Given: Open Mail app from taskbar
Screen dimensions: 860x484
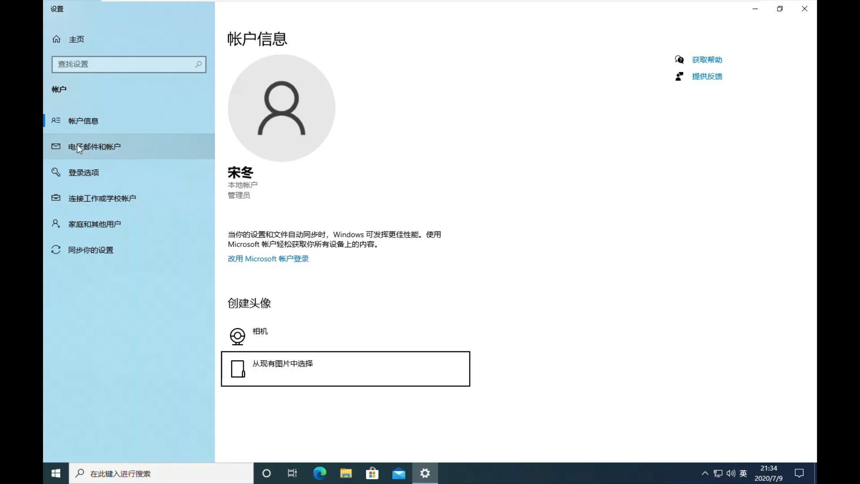Looking at the screenshot, I should click(399, 473).
